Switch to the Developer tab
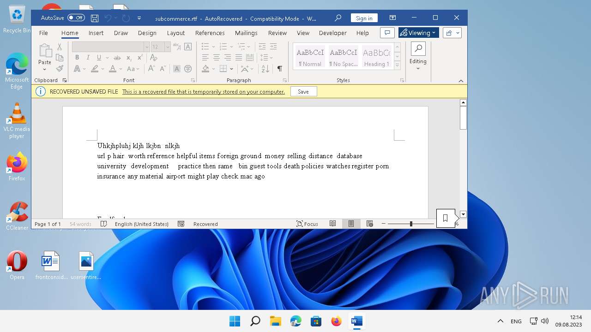The height and width of the screenshot is (332, 591). pos(333,33)
